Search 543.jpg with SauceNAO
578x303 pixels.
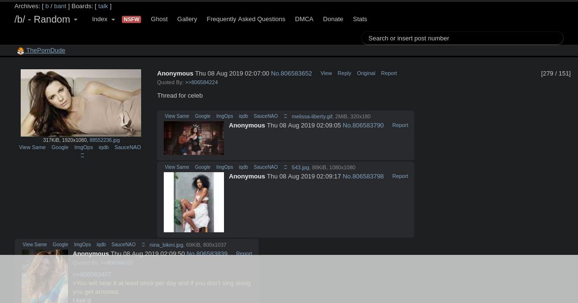point(266,167)
